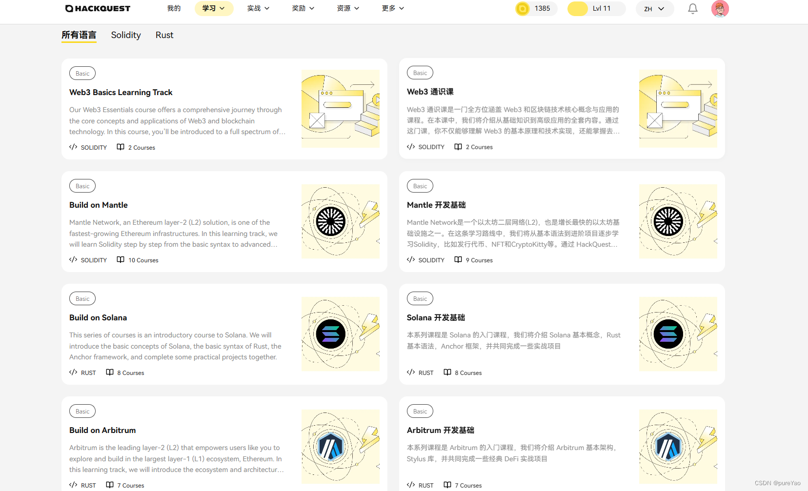Screen dimensions: 808x491
Task: Click the Solana 开发基础 logo thumbnail
Action: point(678,334)
